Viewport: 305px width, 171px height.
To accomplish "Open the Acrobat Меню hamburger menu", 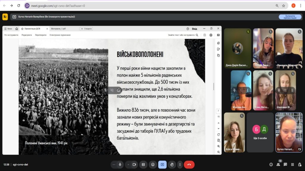I will (8, 29).
